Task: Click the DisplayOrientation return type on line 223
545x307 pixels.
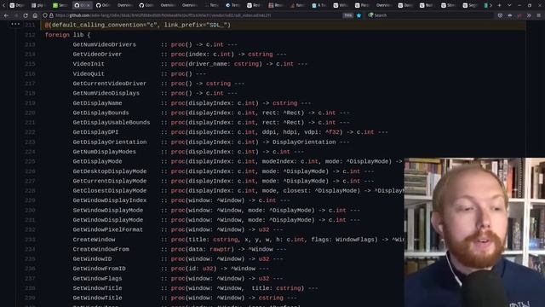Action: 304,142
